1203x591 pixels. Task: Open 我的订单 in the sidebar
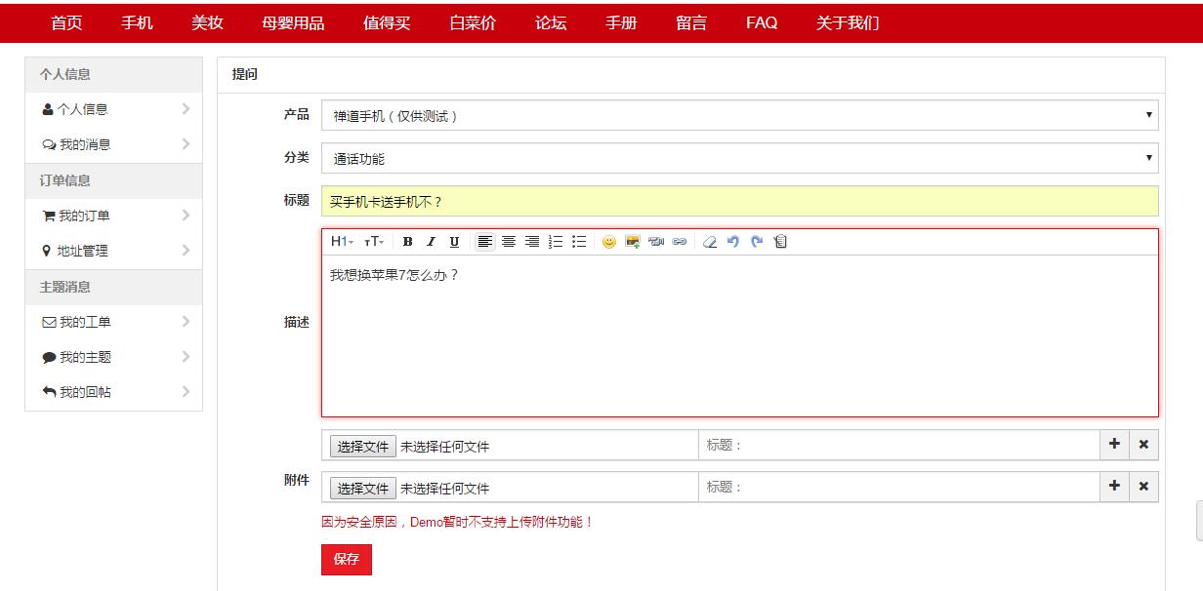click(84, 216)
